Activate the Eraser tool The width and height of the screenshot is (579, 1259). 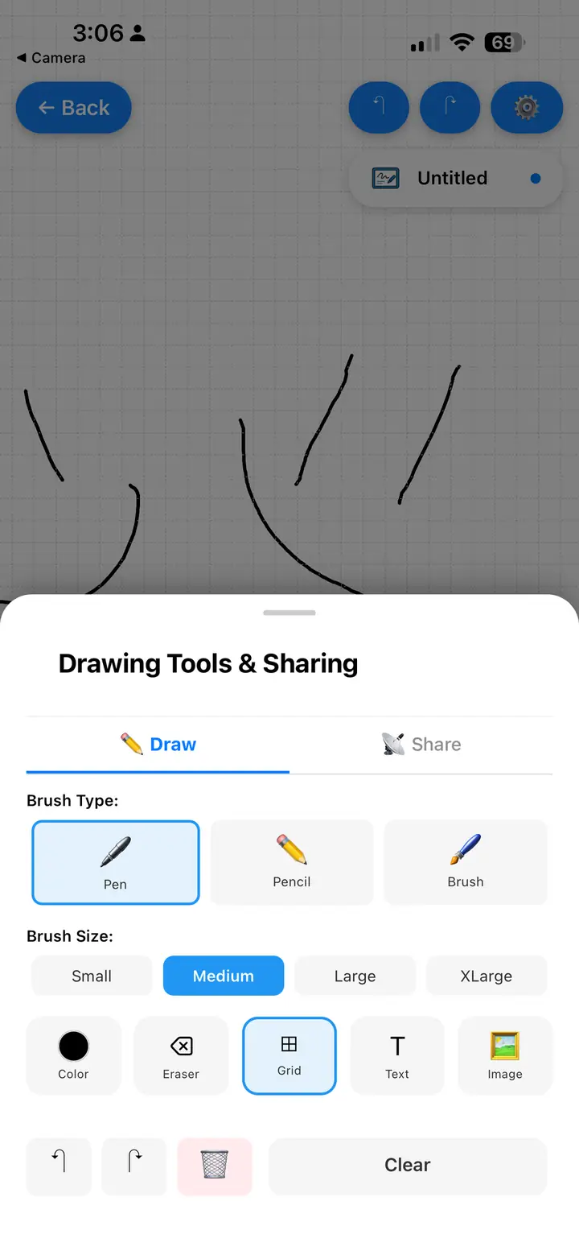tap(181, 1055)
